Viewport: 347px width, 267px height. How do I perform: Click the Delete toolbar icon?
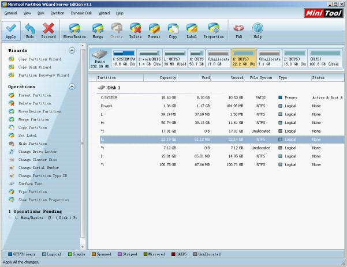click(x=136, y=31)
